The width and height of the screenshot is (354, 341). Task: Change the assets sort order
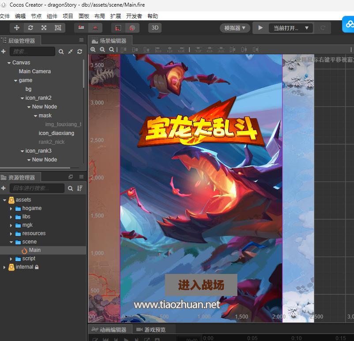click(80, 188)
